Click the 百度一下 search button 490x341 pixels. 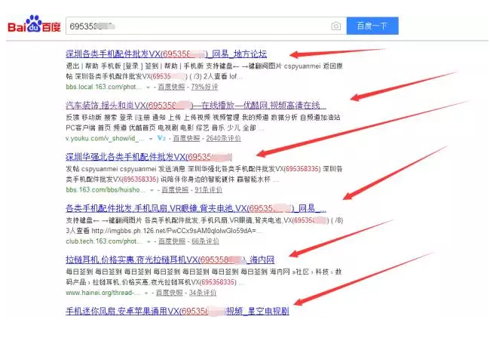coord(372,26)
